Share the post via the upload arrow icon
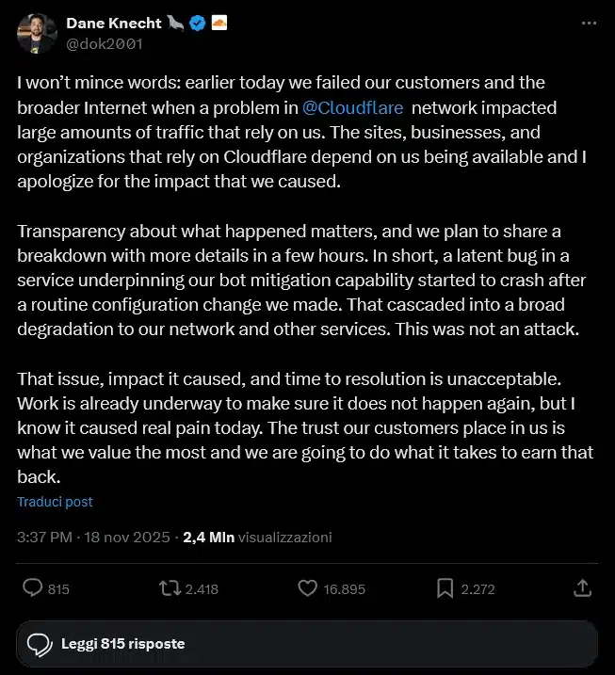Viewport: 615px width, 675px height. [582, 588]
